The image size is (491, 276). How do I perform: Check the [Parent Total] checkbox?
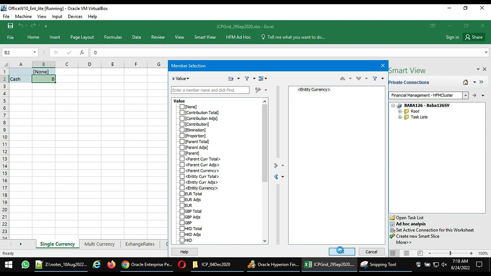(182, 141)
